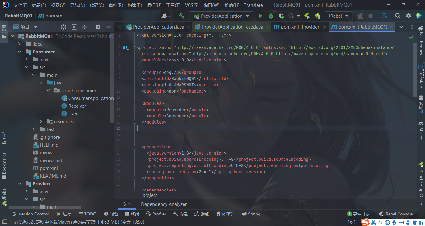Build the project with the hammer icon
The width and height of the screenshot is (425, 226).
point(182,16)
